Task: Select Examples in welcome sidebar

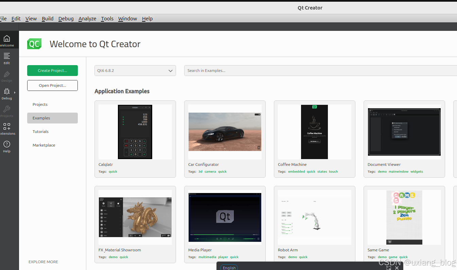Action: [52, 118]
